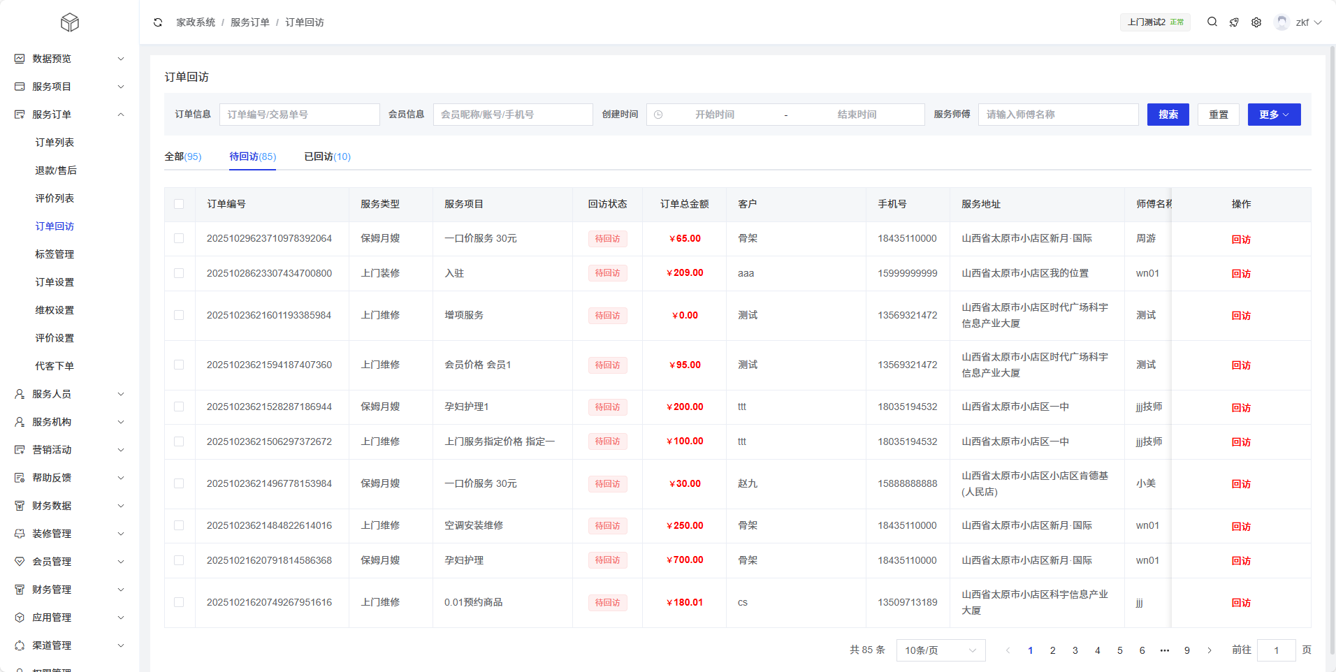Viewport: 1336px width, 672px height.
Task: Open 订单列表 in the sidebar
Action: click(x=55, y=143)
